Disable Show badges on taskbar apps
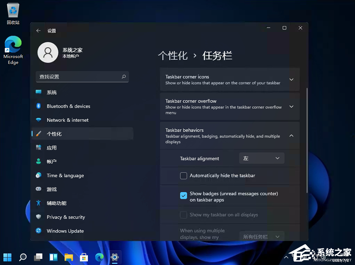Image resolution: width=355 pixels, height=265 pixels. (184, 195)
